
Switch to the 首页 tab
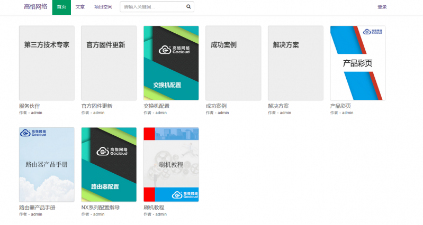tap(61, 7)
